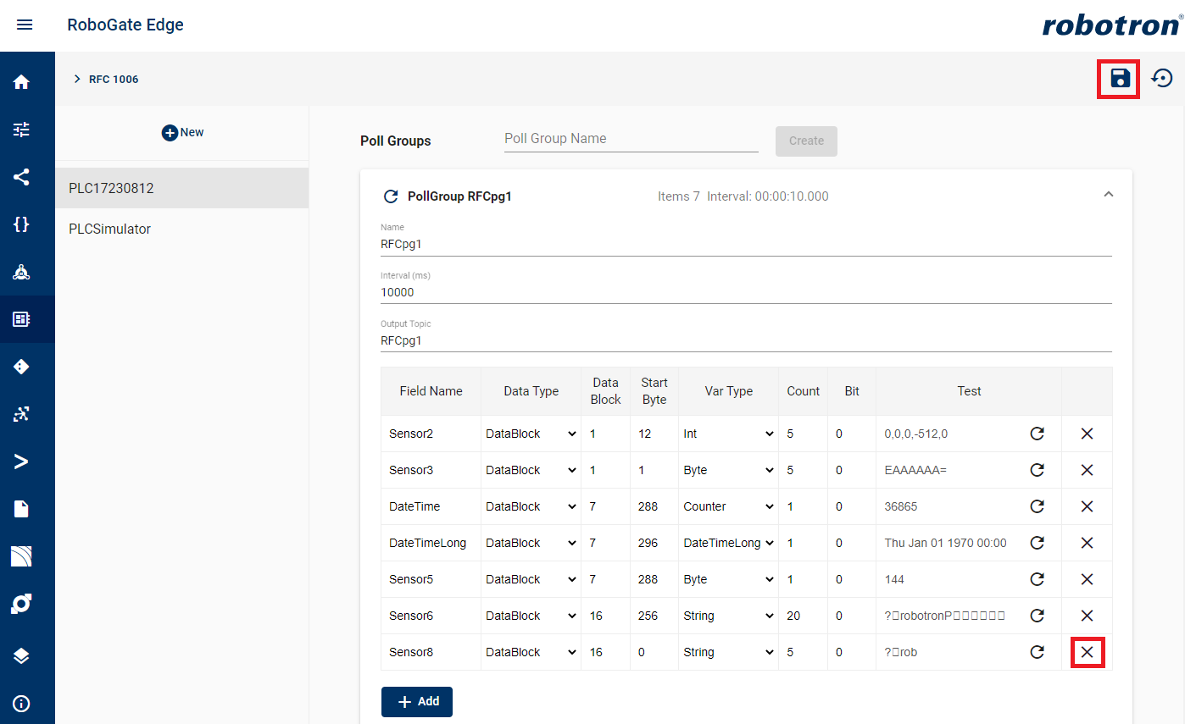Run test refresh for Sensor8 row
The image size is (1185, 724).
click(x=1037, y=652)
